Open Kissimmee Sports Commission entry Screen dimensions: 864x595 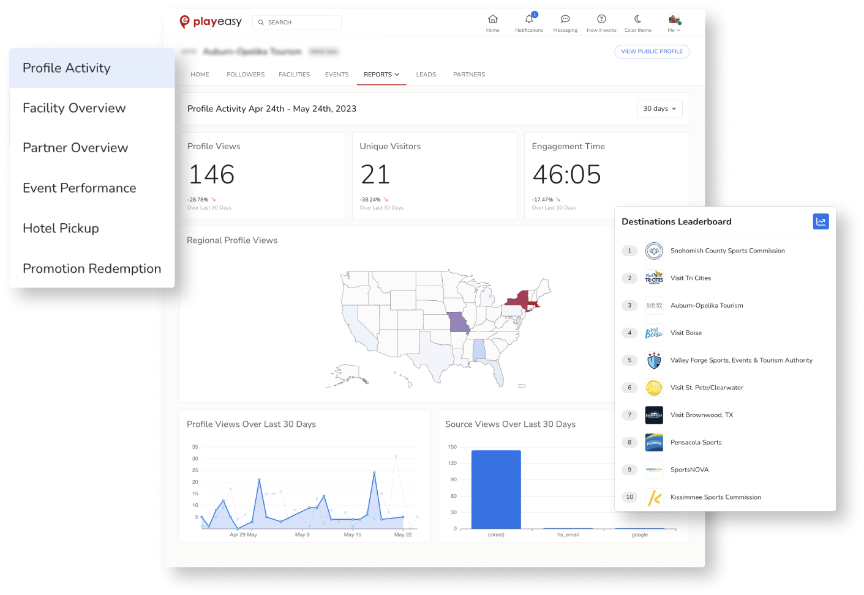(716, 497)
